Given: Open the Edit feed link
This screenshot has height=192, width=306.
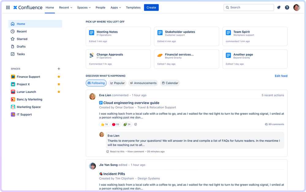Looking at the screenshot, I should pos(281,76).
